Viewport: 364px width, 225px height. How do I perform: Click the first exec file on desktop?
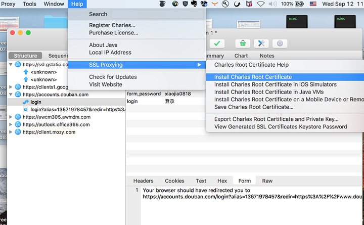pyautogui.click(x=297, y=22)
